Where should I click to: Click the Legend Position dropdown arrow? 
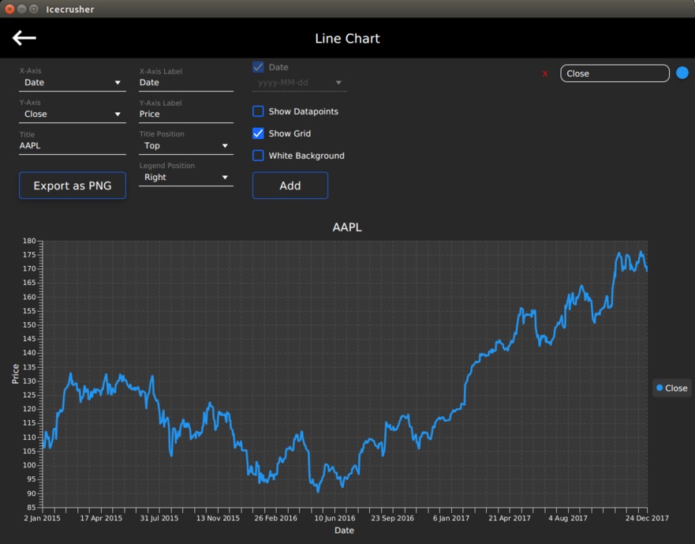point(225,178)
